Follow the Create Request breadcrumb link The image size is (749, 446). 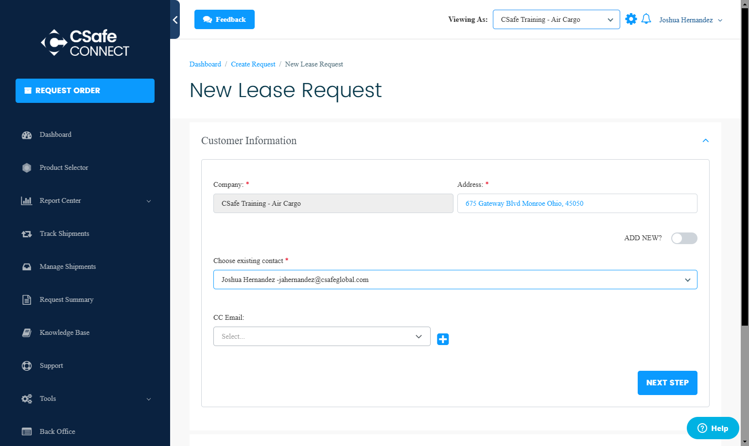(x=253, y=64)
